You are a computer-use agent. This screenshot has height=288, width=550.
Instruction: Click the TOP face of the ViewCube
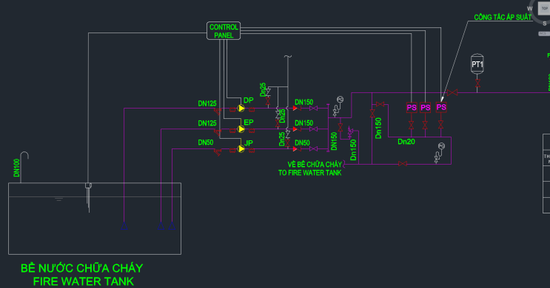pyautogui.click(x=544, y=8)
